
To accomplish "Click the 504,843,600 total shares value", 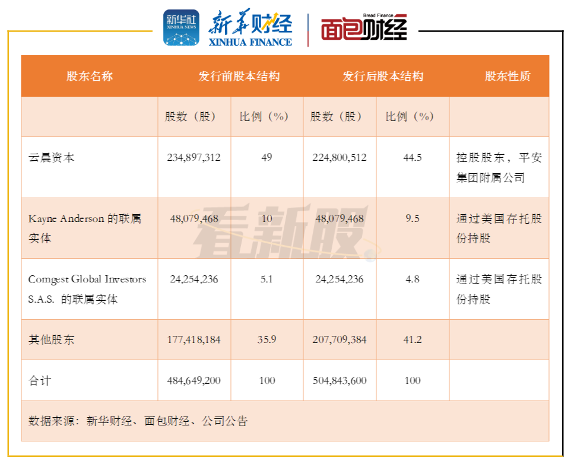I will pos(340,380).
